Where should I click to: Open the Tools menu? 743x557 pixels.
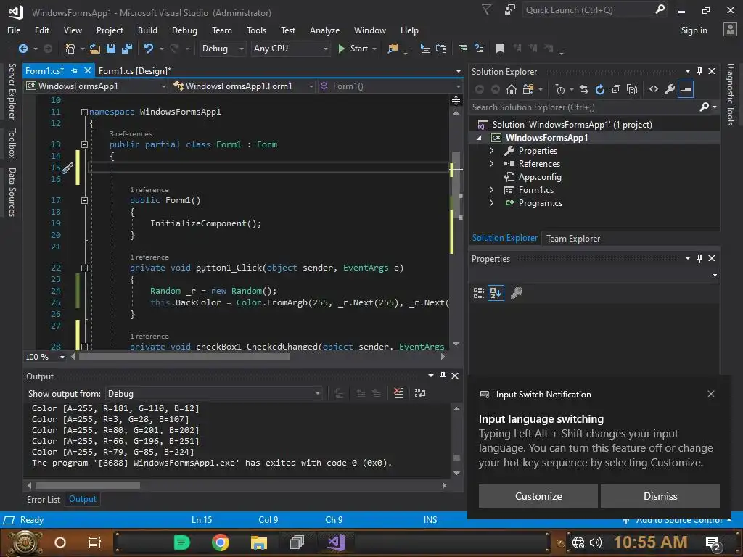(x=256, y=30)
